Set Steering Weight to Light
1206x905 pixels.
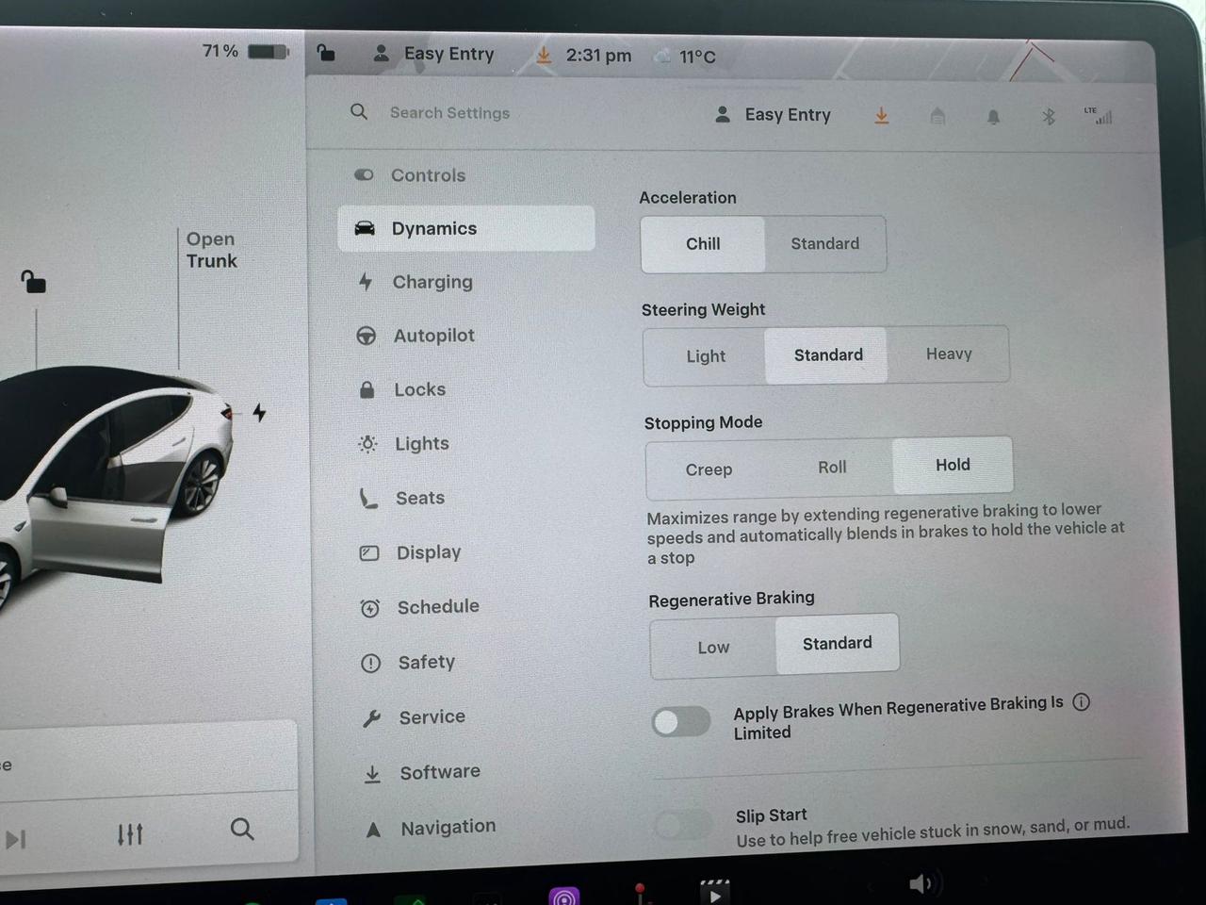pos(705,356)
